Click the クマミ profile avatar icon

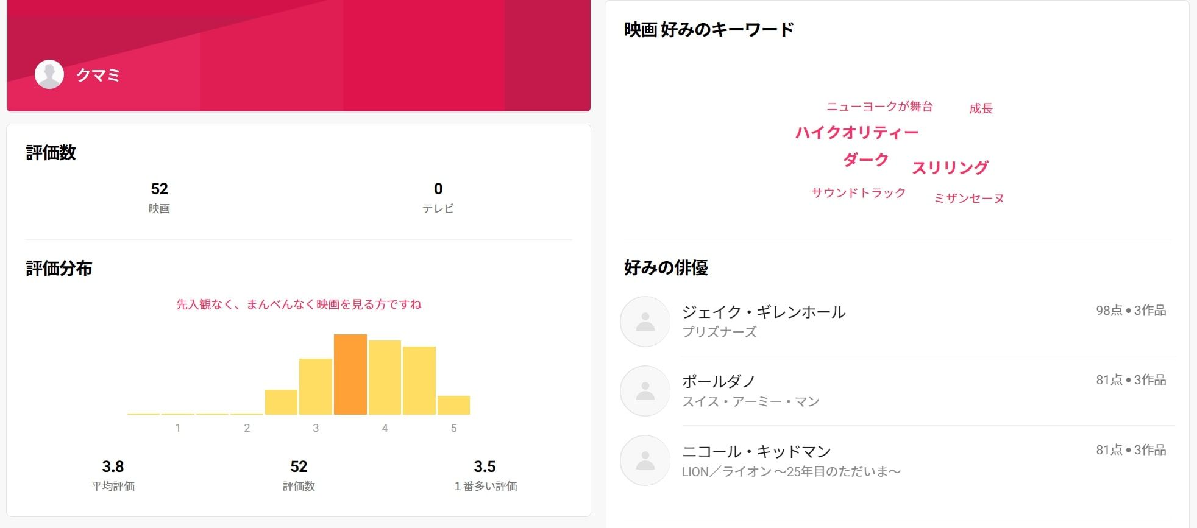(x=49, y=74)
